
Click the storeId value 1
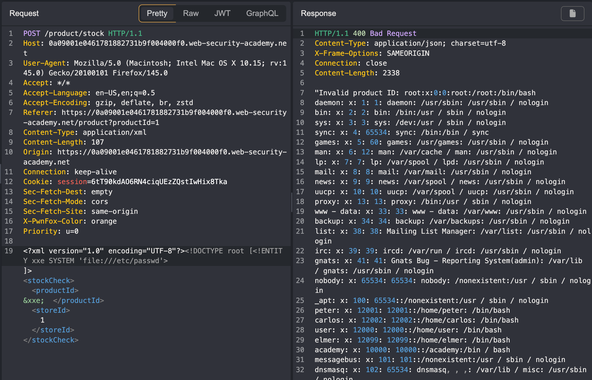click(42, 320)
